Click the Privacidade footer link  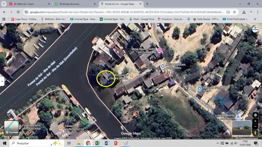click(x=197, y=138)
